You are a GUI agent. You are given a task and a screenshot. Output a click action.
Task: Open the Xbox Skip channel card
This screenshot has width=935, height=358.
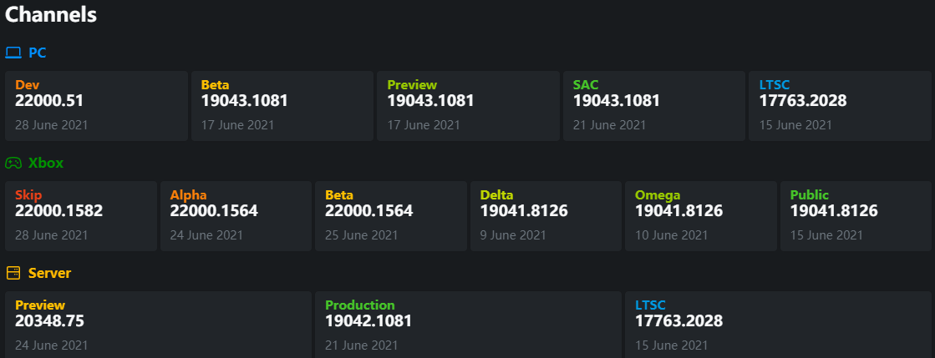pyautogui.click(x=80, y=216)
